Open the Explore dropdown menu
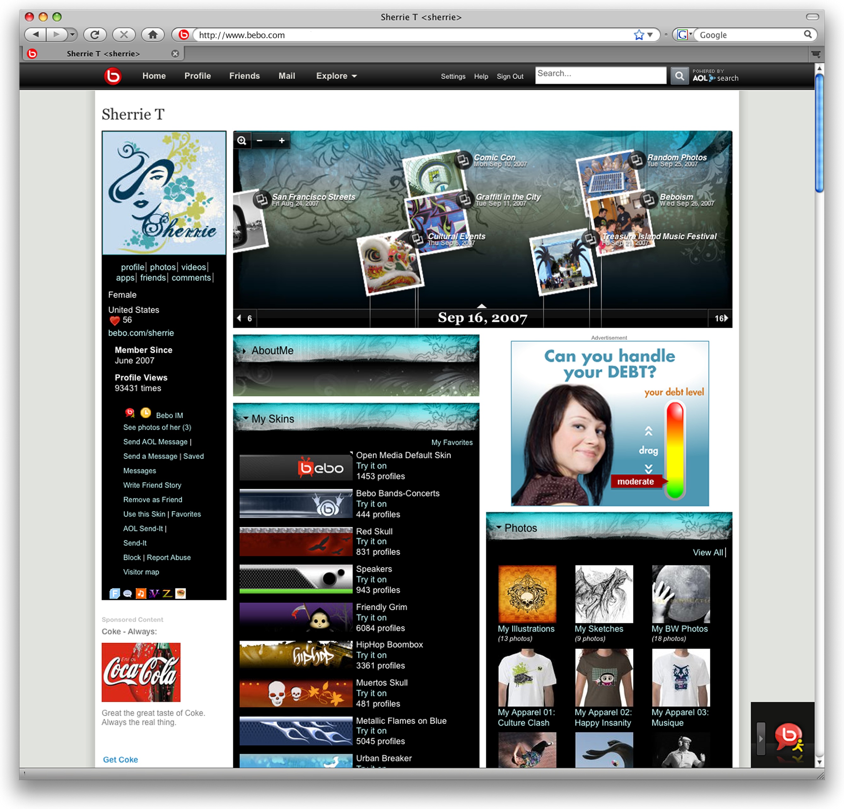 pyautogui.click(x=336, y=76)
